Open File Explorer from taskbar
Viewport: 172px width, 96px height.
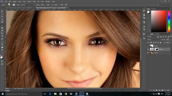coord(55,94)
